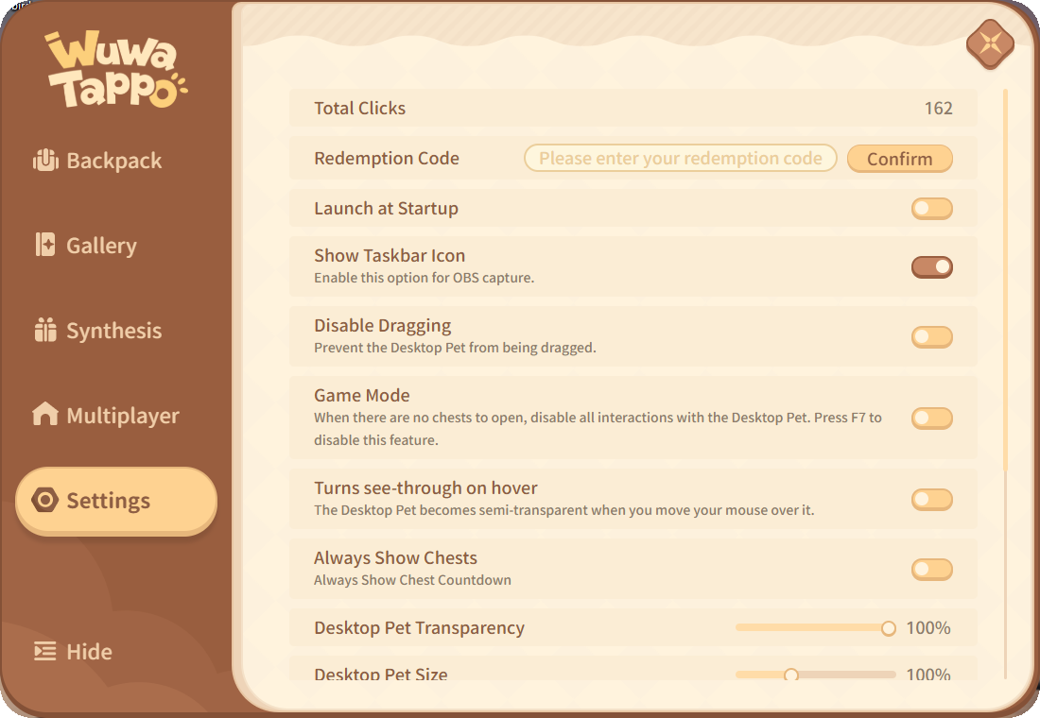Click 'Prevent the Desktop Pet from being dragged.' text
This screenshot has height=718, width=1040.
pyautogui.click(x=455, y=348)
